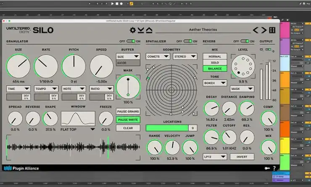Viewport: 311px width, 187px height.
Task: Toggle the Granulator on/off switch
Action: pyautogui.click(x=131, y=41)
